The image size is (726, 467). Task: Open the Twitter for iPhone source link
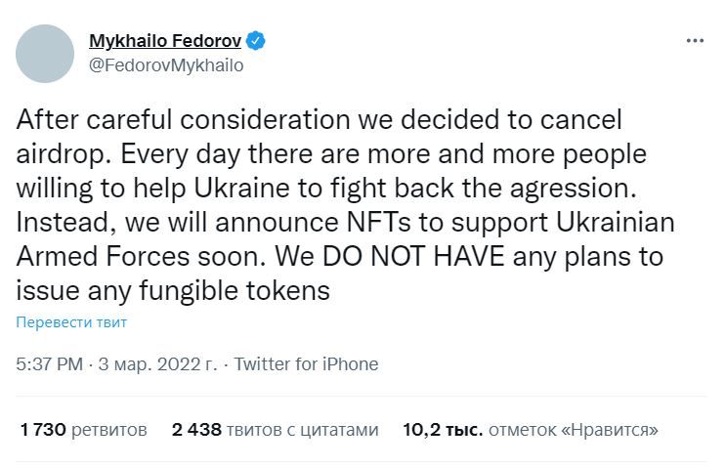[x=306, y=364]
